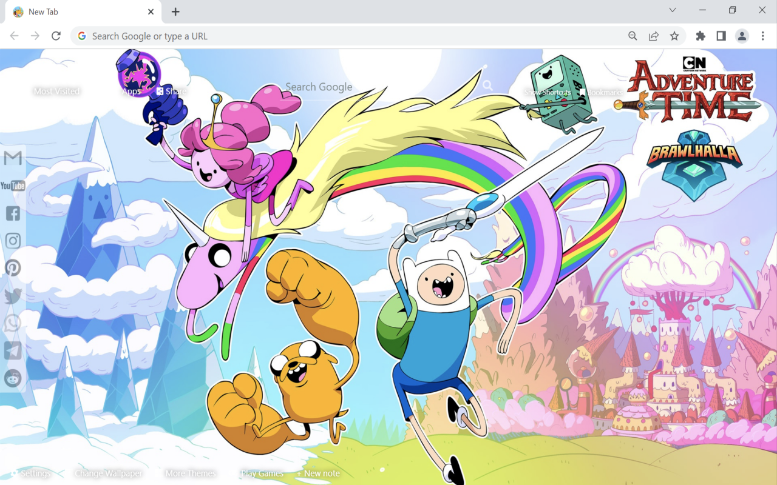Click Change Wallpaper
The width and height of the screenshot is (777, 485).
[x=109, y=473]
